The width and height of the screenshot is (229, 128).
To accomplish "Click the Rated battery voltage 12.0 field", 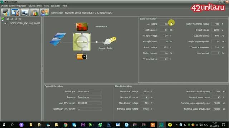I will (x=145, y=103).
